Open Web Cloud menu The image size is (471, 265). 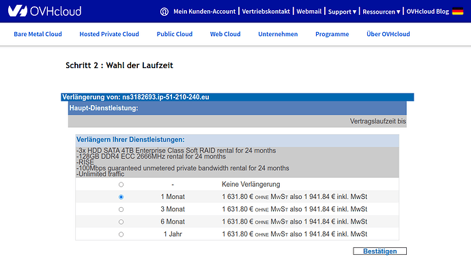[225, 34]
